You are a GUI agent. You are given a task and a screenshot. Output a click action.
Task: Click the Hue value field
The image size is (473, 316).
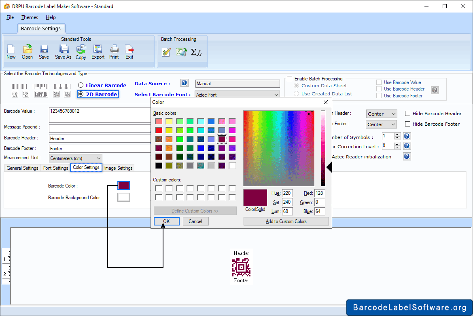coord(287,193)
